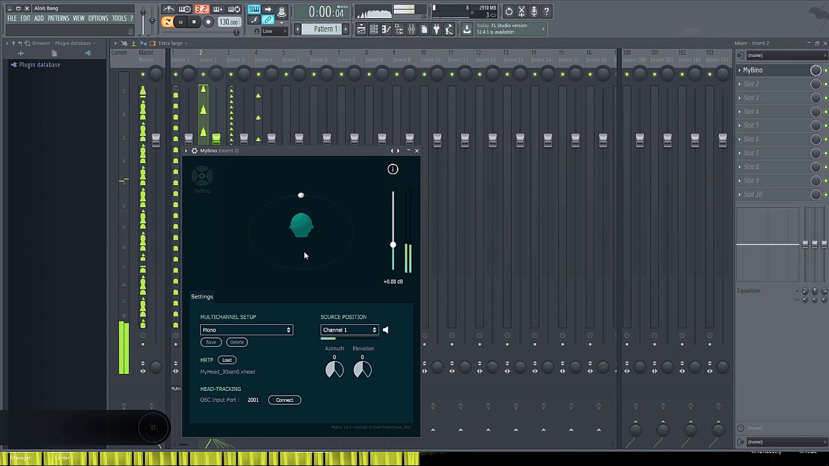Screen dimensions: 829x466
Task: Click the Connect head-tracking button
Action: pos(284,400)
